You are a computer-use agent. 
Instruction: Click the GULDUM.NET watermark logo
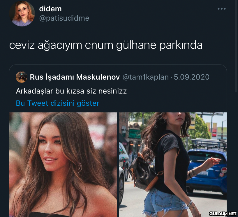pyautogui.click(x=223, y=214)
